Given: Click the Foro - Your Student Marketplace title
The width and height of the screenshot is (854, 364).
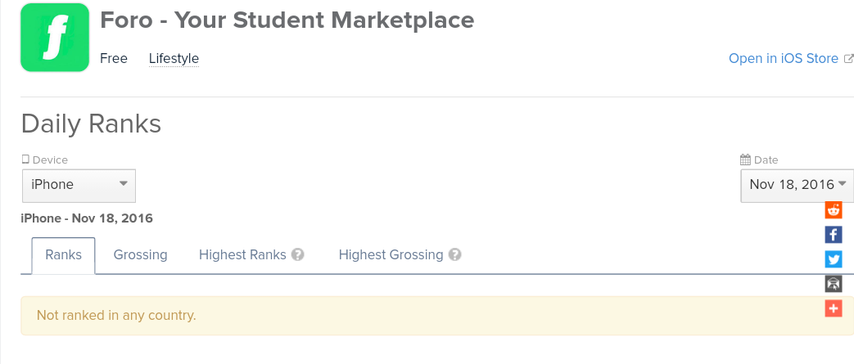Looking at the screenshot, I should [x=287, y=20].
